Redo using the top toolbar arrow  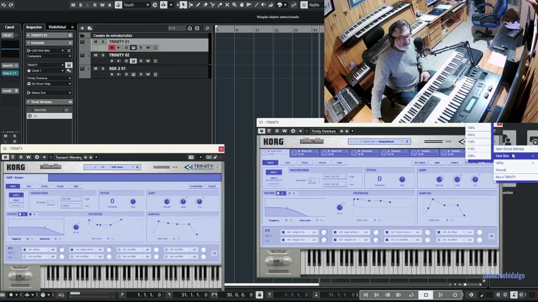(x=11, y=5)
